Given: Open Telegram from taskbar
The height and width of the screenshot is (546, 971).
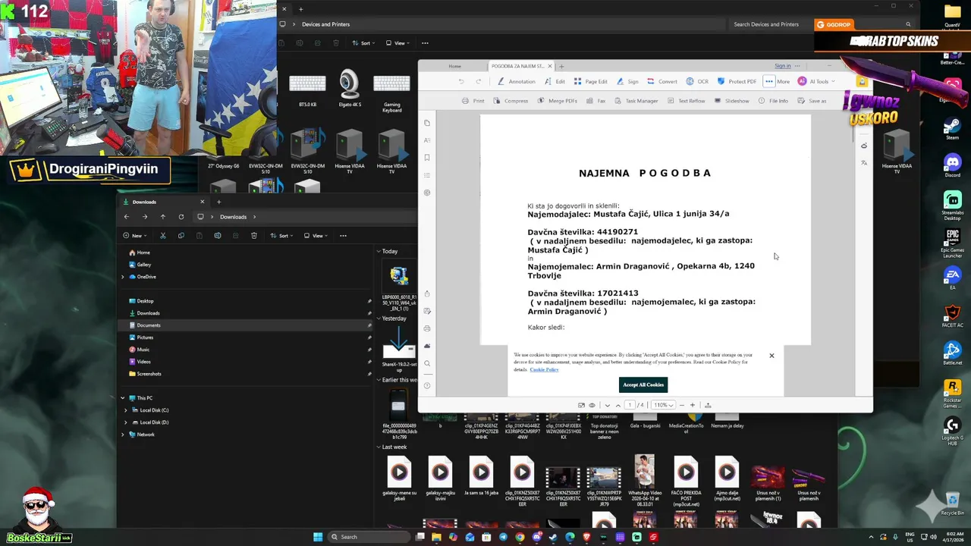Looking at the screenshot, I should pos(503,537).
